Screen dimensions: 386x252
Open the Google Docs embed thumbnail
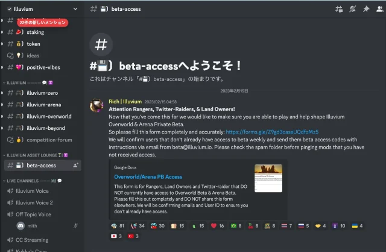[x=268, y=178]
